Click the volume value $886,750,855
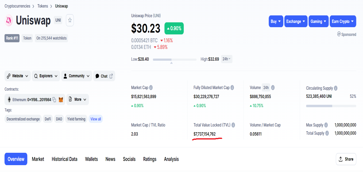363x173 pixels. [260, 97]
